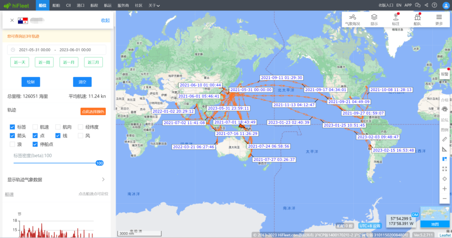Screen dimensions: 452x238
Task: Open the CII menu item
Action: 68,5
